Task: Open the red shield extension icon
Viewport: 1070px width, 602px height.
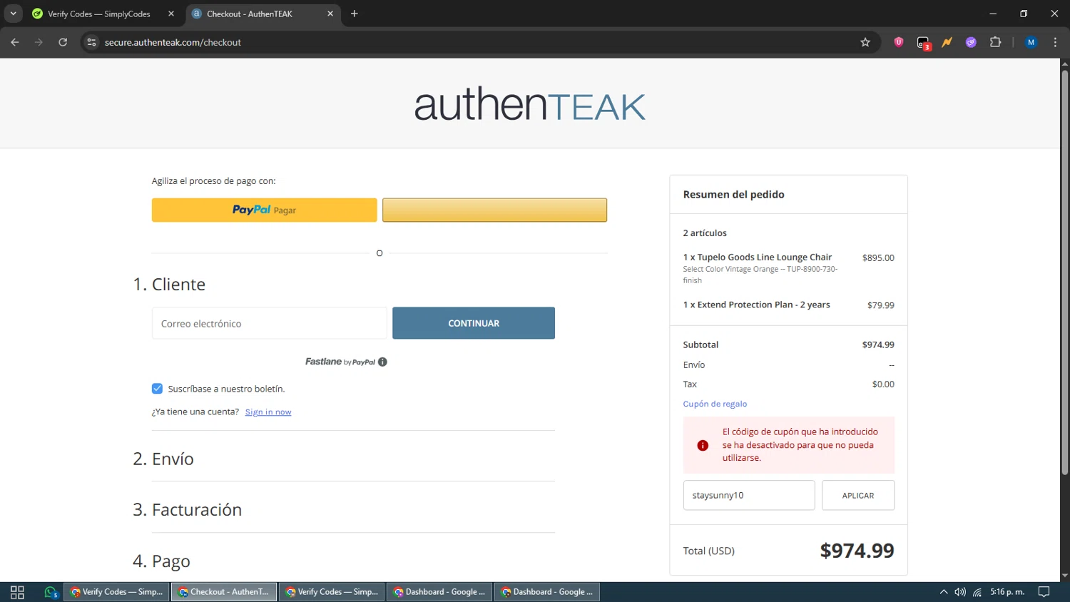Action: (899, 42)
